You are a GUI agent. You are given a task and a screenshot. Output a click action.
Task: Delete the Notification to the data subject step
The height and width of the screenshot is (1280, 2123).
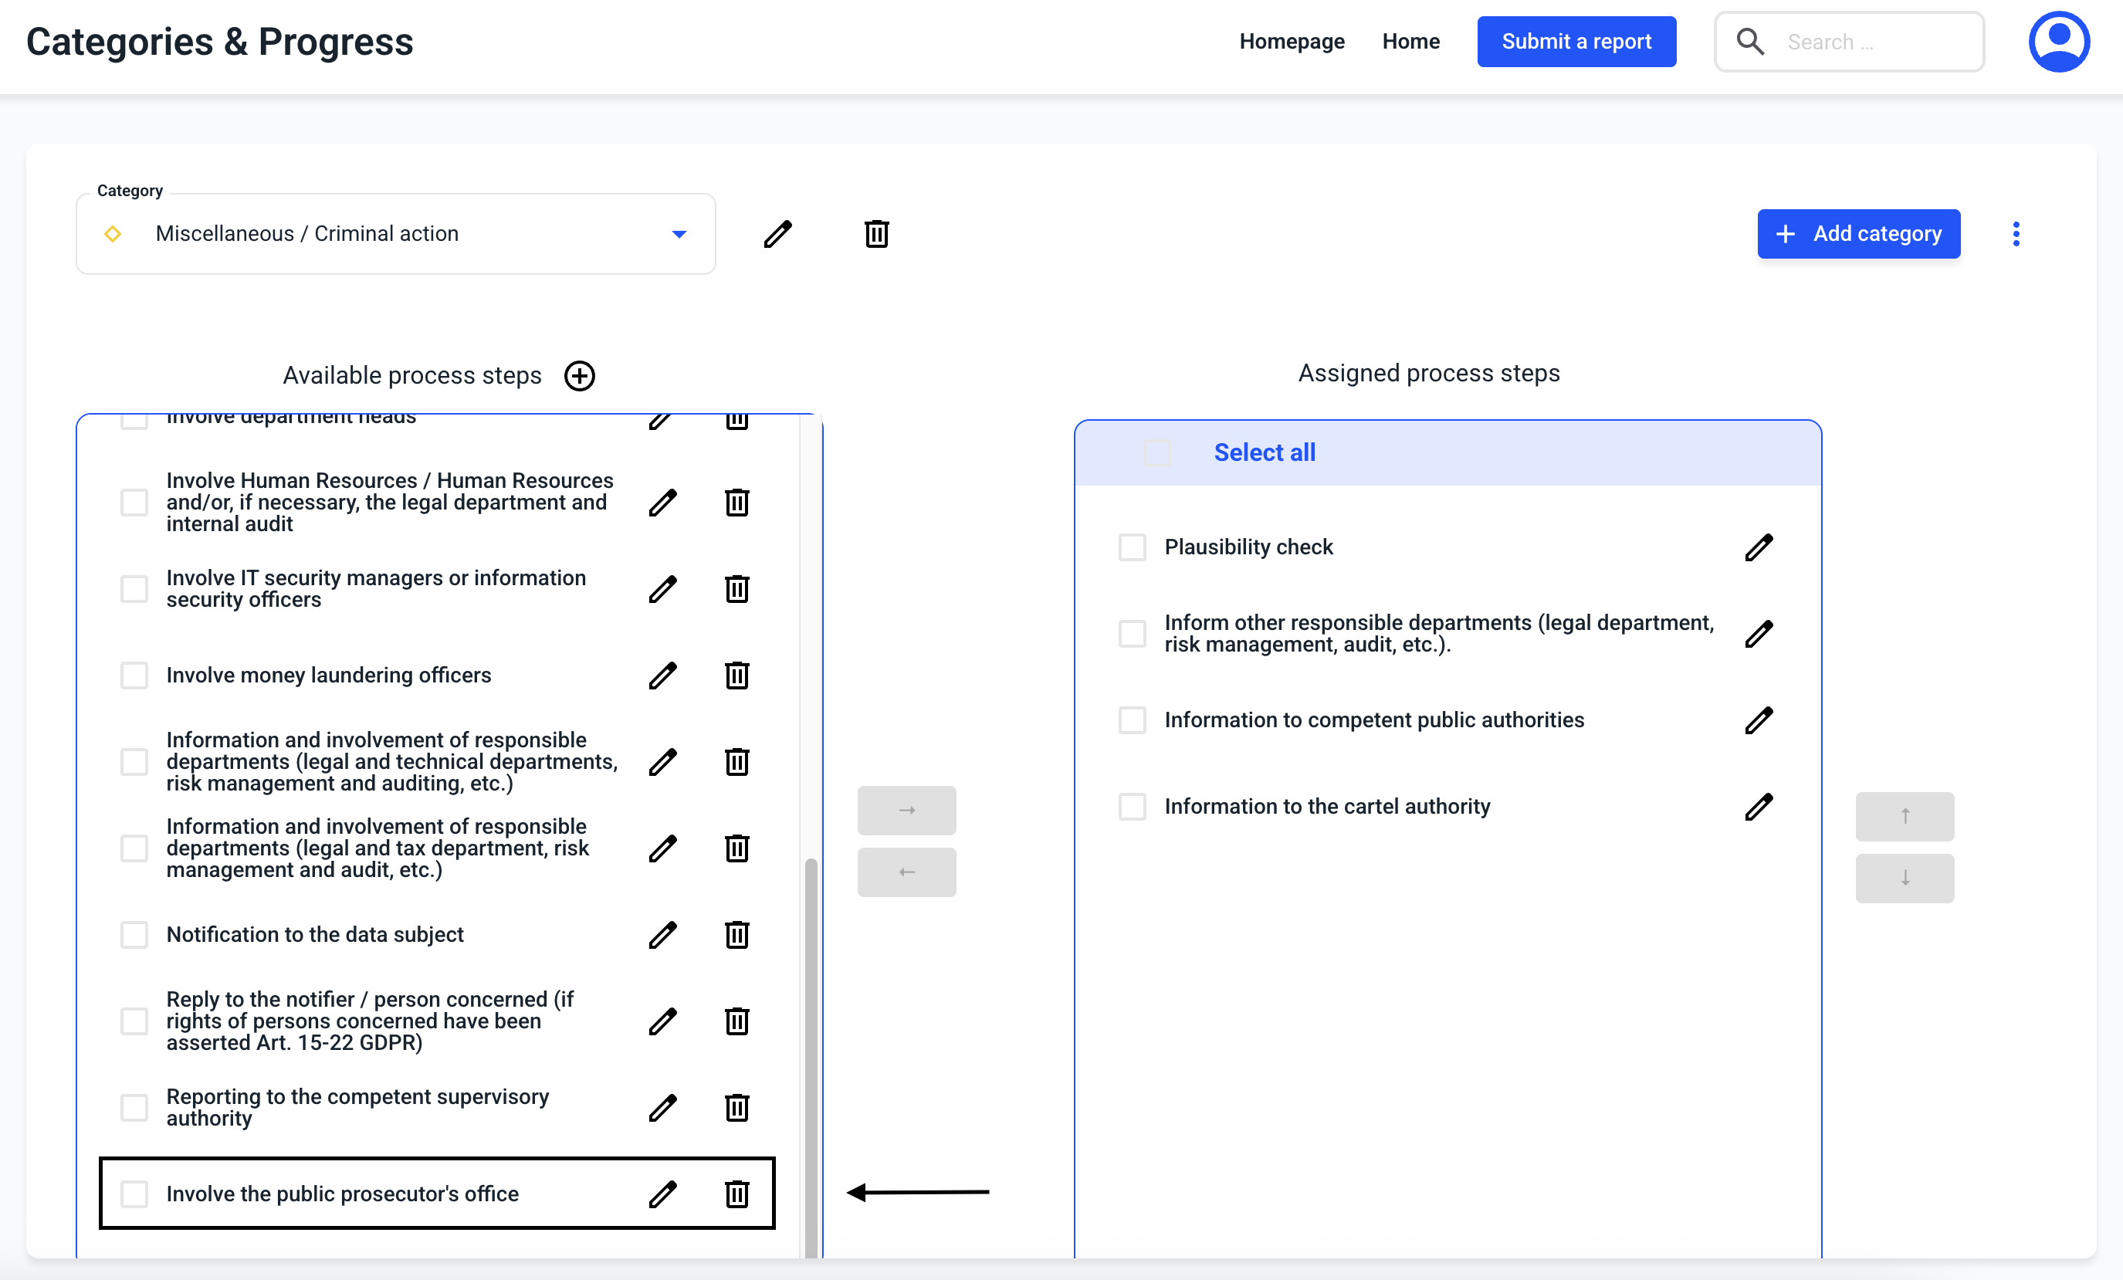(736, 935)
